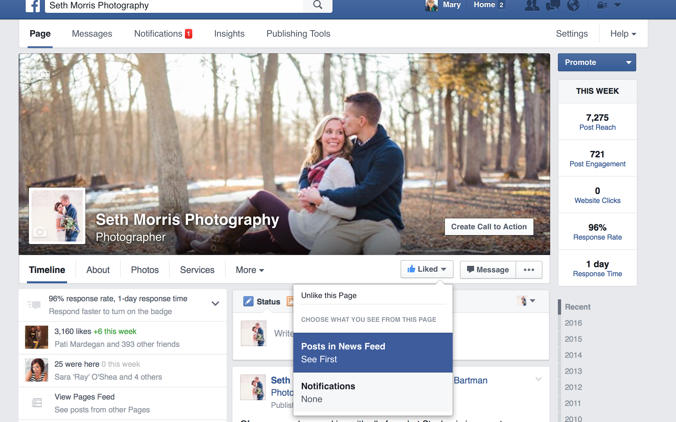Select the Photos tab
Image resolution: width=676 pixels, height=422 pixels.
[145, 270]
